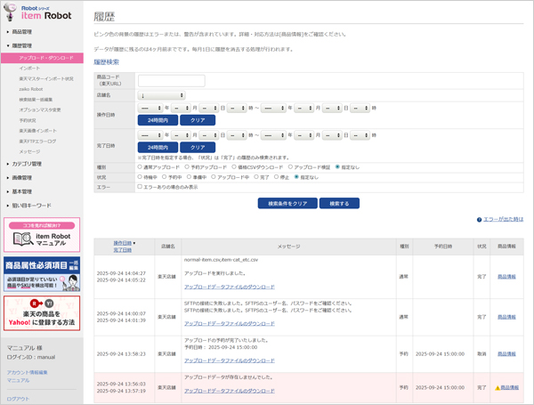Open 楽天FTPエラーログ in the sidebar
534x405 pixels.
click(37, 141)
